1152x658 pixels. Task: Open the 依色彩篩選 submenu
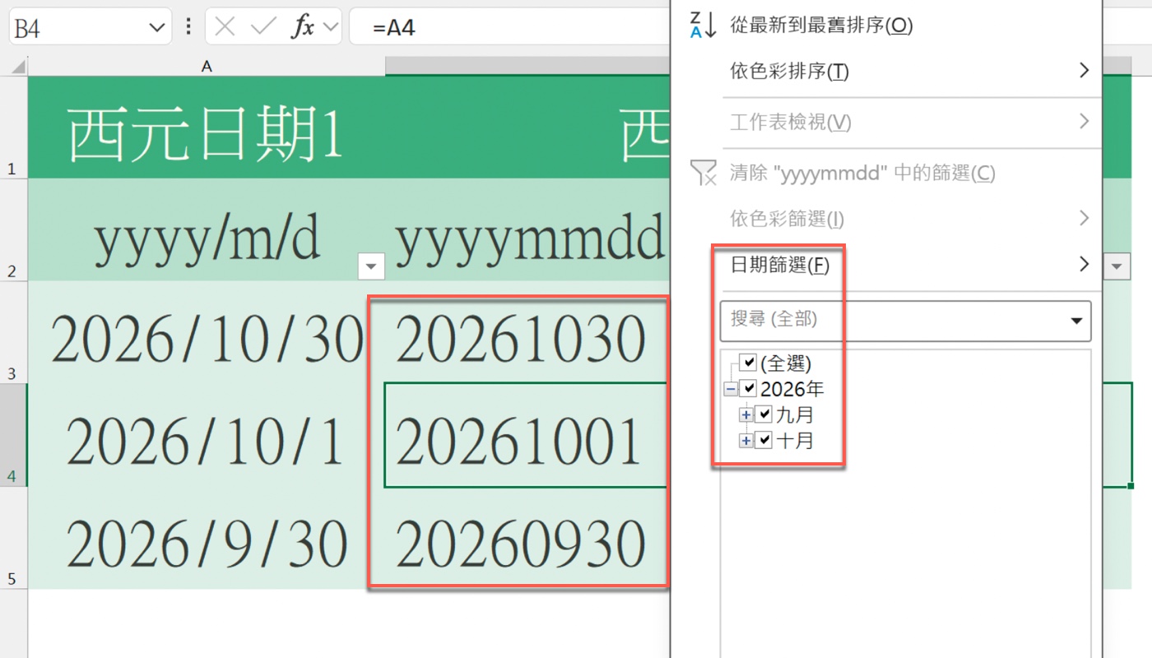(886, 219)
